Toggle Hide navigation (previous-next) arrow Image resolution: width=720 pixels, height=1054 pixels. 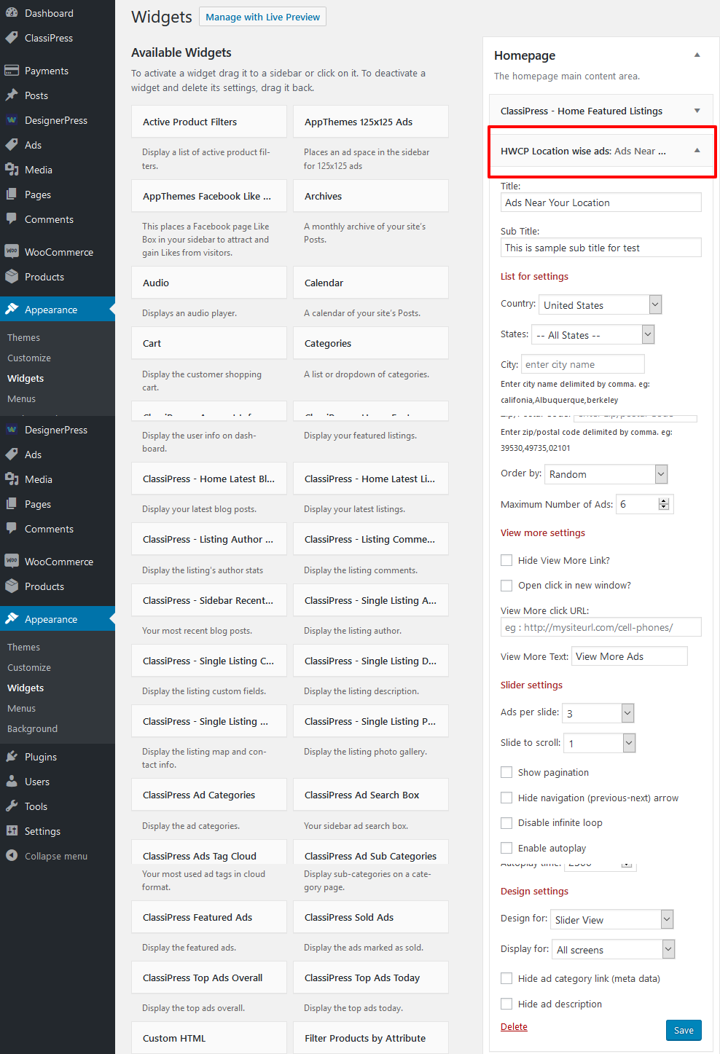tap(506, 798)
